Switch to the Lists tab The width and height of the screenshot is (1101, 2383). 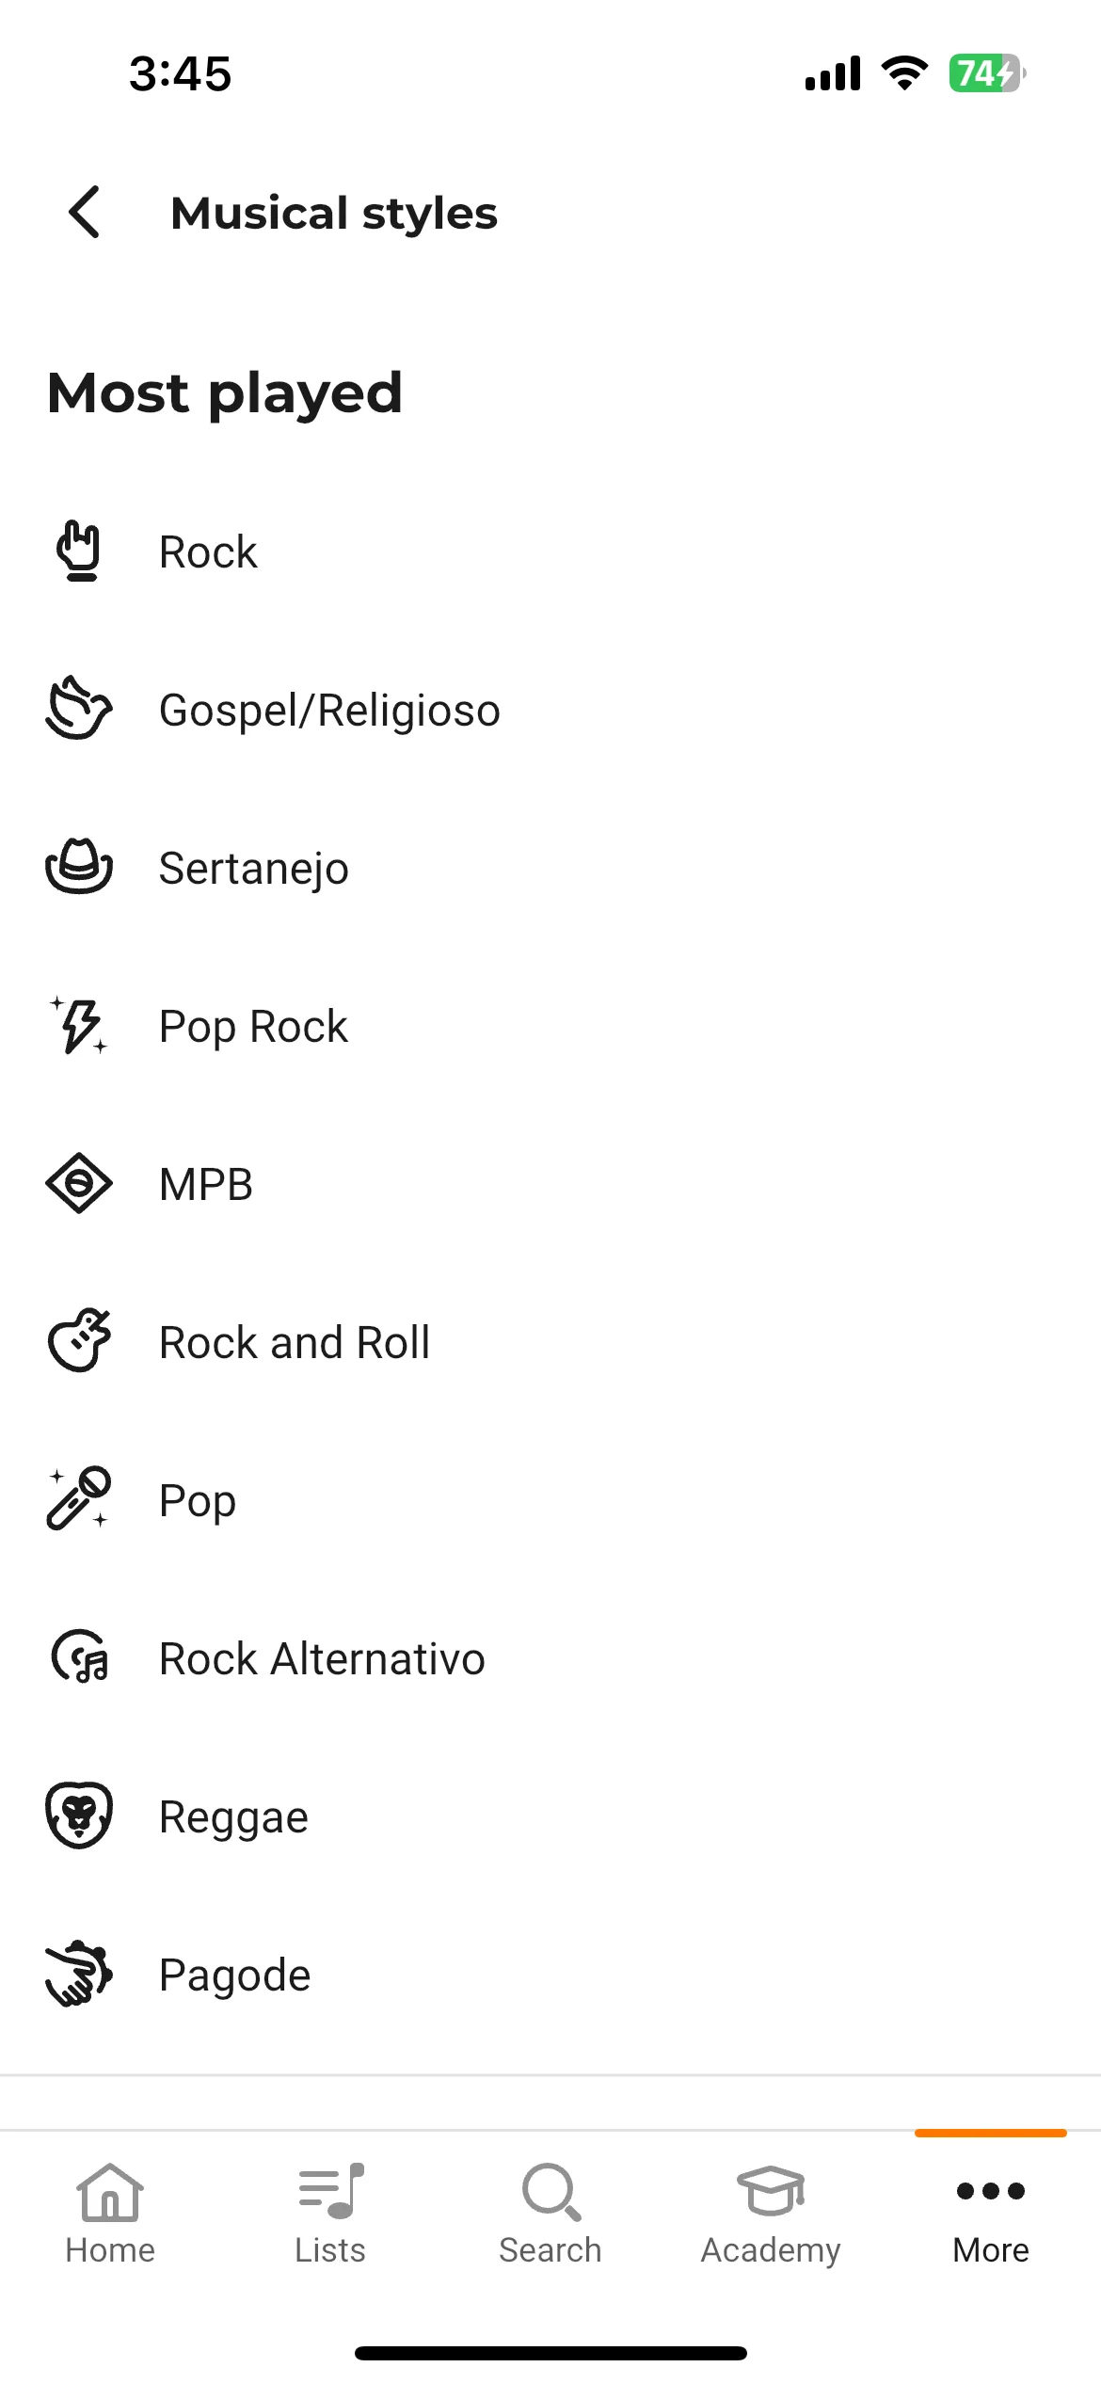click(x=330, y=2216)
